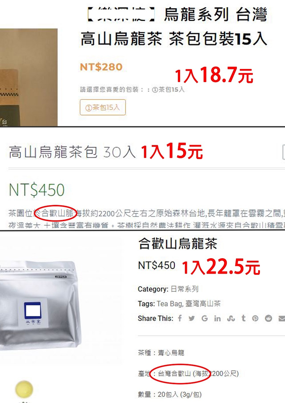Open the 合歡山烏龍茶 product title

[178, 244]
